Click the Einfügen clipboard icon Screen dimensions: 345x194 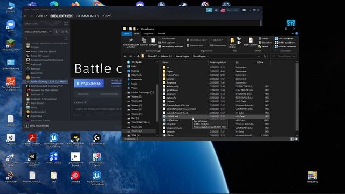click(x=153, y=40)
